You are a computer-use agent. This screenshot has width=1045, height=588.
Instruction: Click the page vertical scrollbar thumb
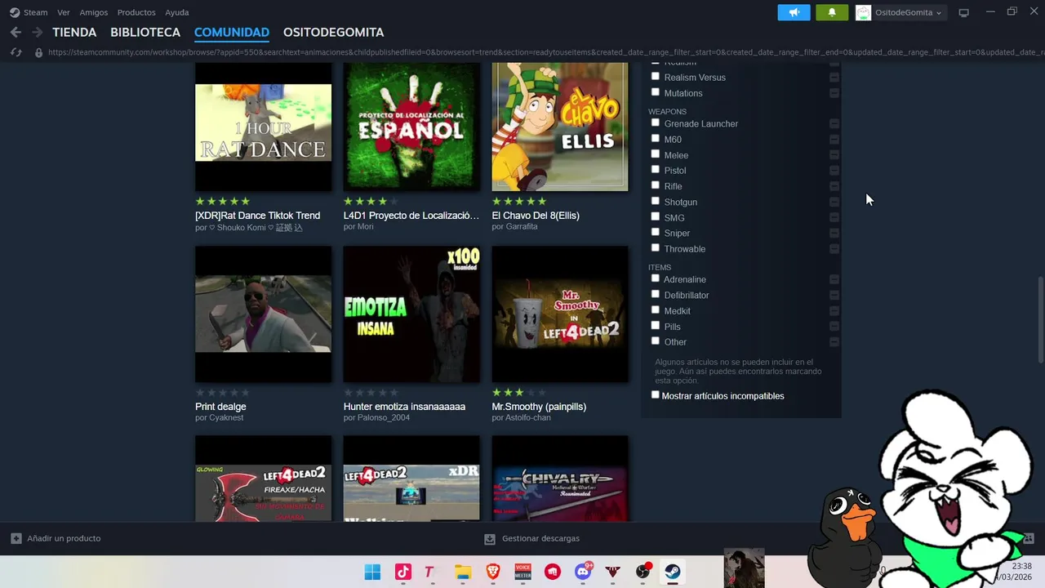(x=1040, y=320)
